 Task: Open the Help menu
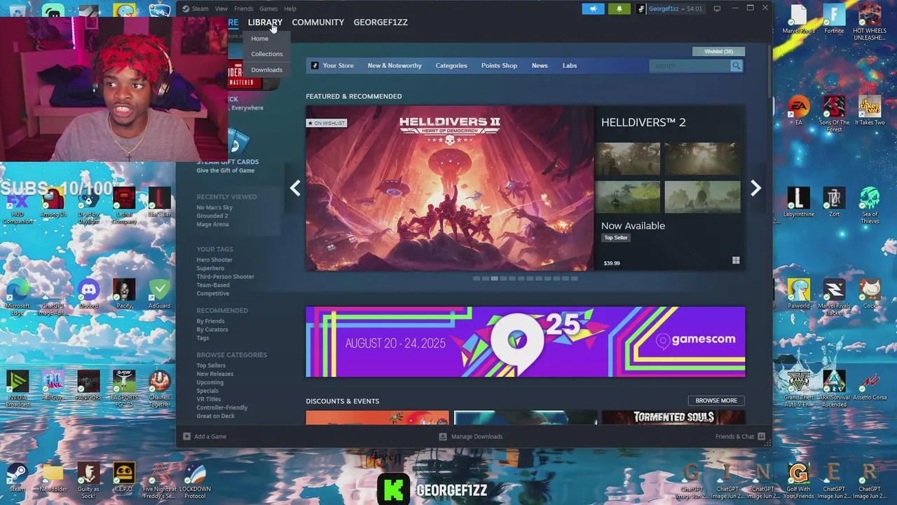click(x=290, y=8)
